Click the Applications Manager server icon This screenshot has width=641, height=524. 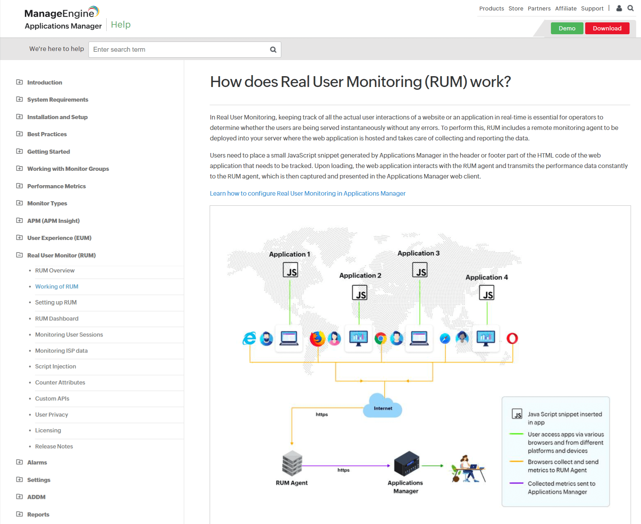click(x=406, y=464)
